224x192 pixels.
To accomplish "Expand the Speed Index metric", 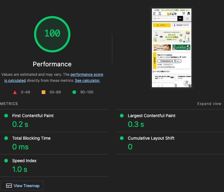I will pos(54,166).
